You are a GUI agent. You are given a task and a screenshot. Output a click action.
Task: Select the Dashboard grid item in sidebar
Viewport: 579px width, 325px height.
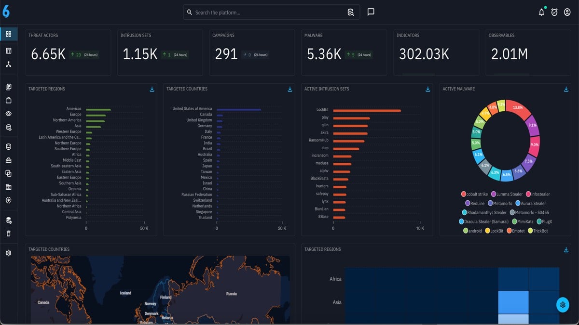(x=8, y=34)
